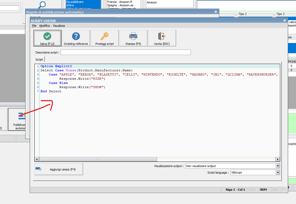The image size is (296, 204).
Task: Click the horizontal scrollbar right arrow
Action: (x=278, y=159)
